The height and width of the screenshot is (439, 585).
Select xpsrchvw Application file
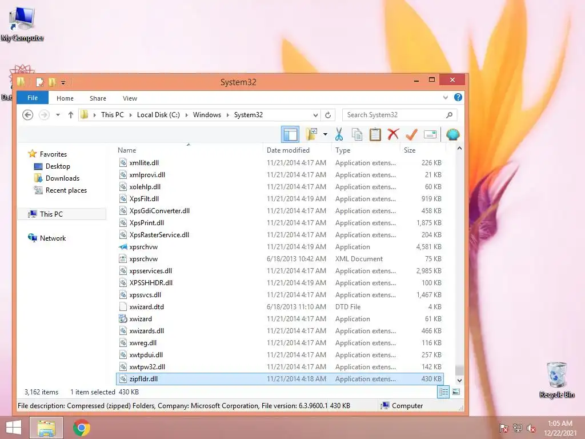[x=280, y=247]
